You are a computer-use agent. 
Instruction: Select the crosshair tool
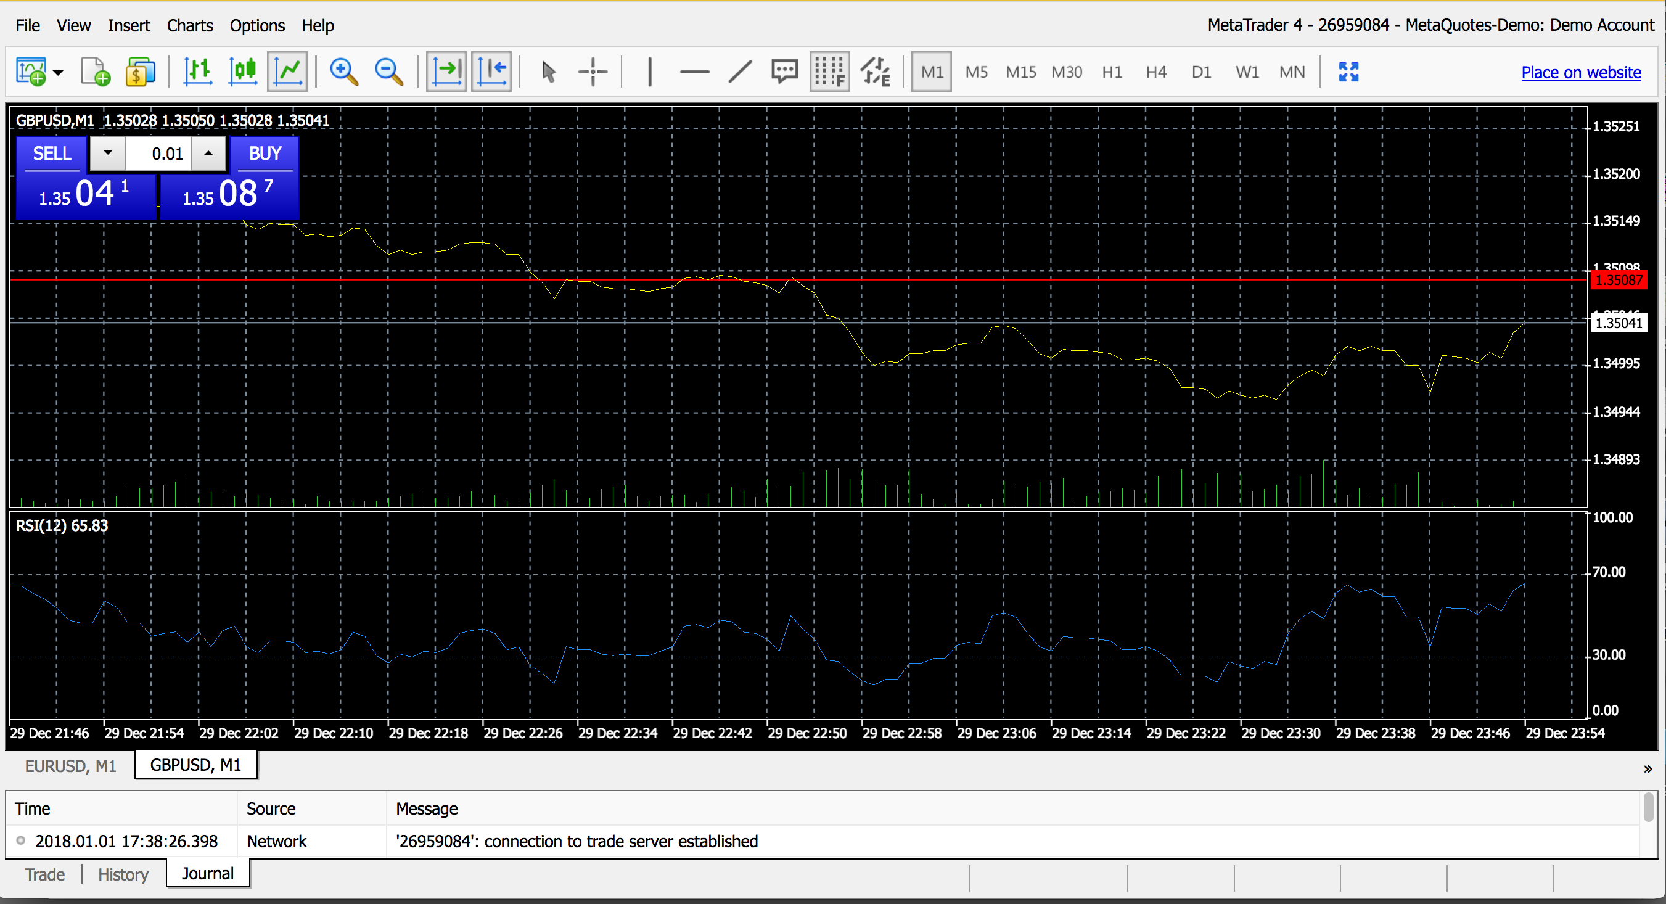(593, 71)
